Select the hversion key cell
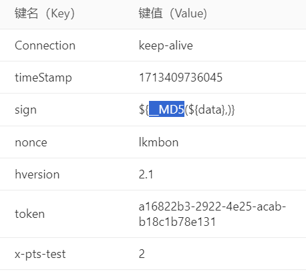 tap(37, 174)
